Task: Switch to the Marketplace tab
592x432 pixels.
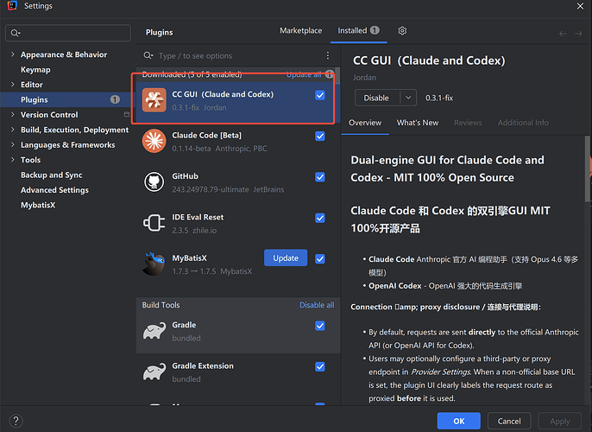Action: [300, 30]
